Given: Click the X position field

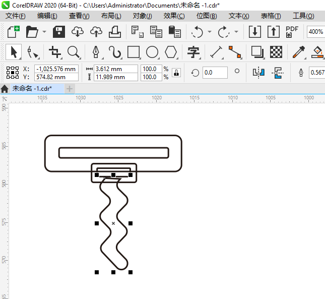Looking at the screenshot, I should 56,69.
